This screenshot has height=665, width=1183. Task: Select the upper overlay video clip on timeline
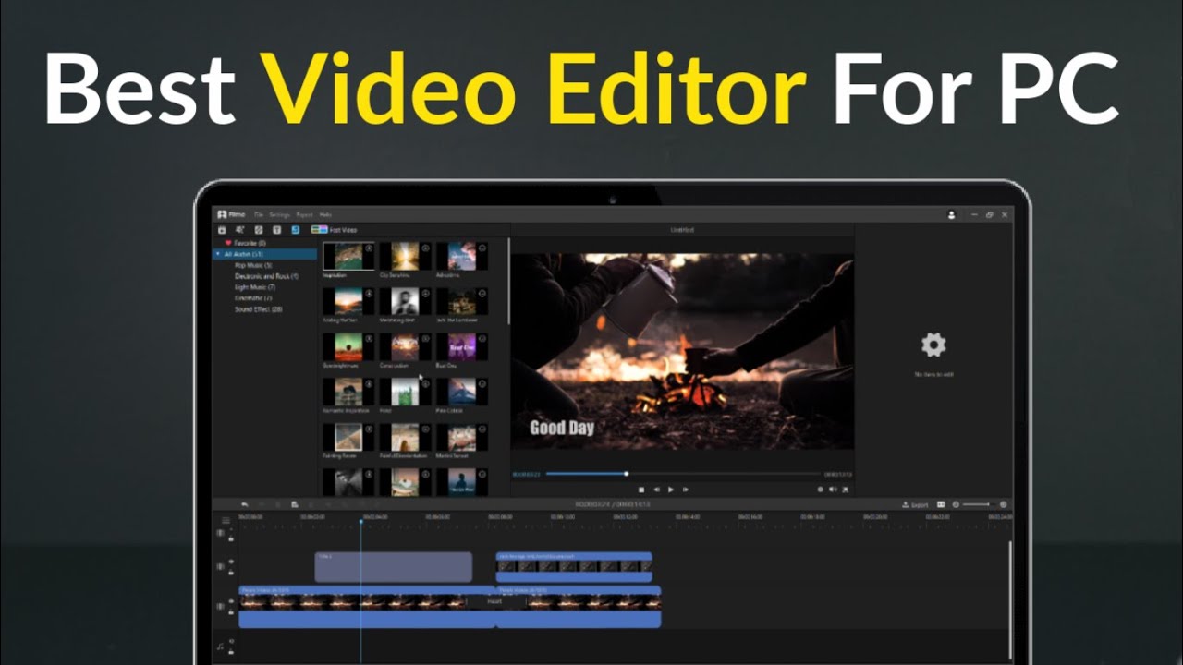(x=574, y=567)
